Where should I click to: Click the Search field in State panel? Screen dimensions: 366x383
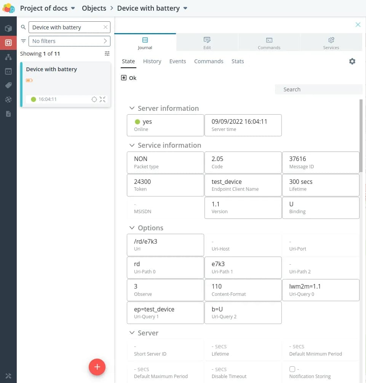point(318,89)
